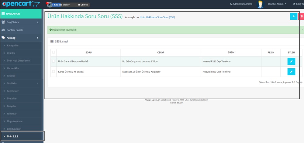
Task: Click the SSS Listesi list icon
Action: point(52,41)
